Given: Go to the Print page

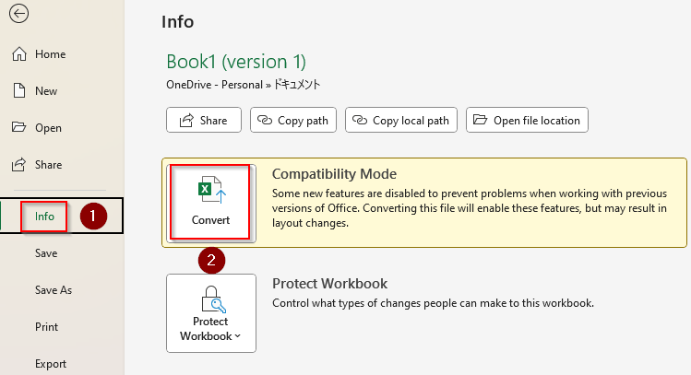Looking at the screenshot, I should [x=46, y=327].
